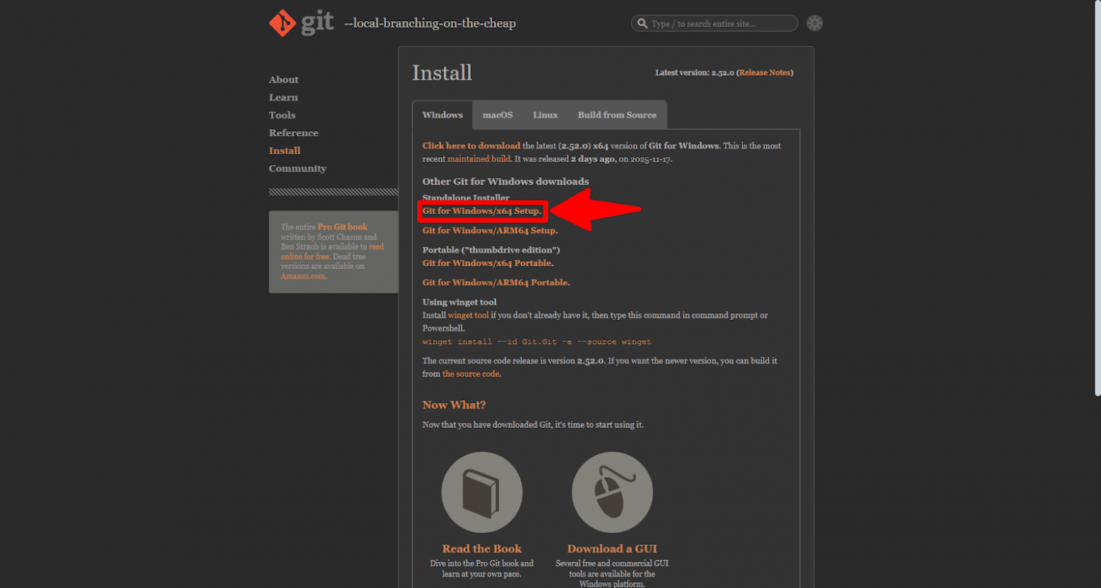This screenshot has width=1101, height=588.
Task: Go to the Reference section
Action: tap(293, 132)
